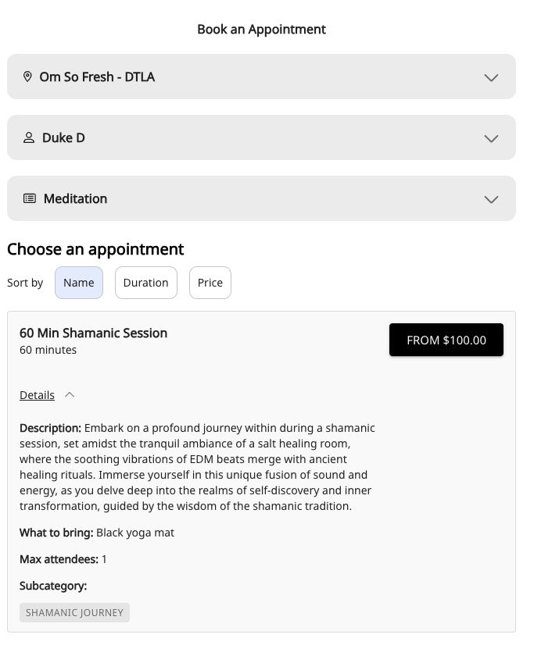Screen dimensions: 534x670
Task: Sort appointments by Price
Action: [x=210, y=283]
